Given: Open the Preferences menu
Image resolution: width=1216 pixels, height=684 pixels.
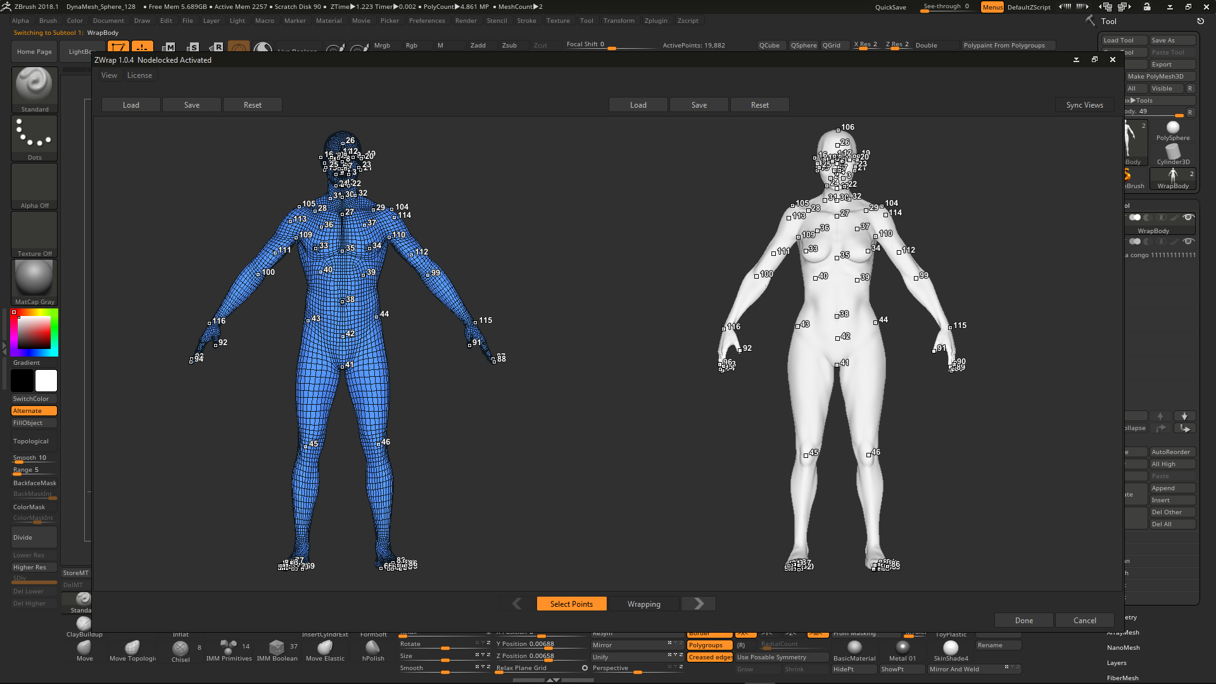Looking at the screenshot, I should 427,21.
